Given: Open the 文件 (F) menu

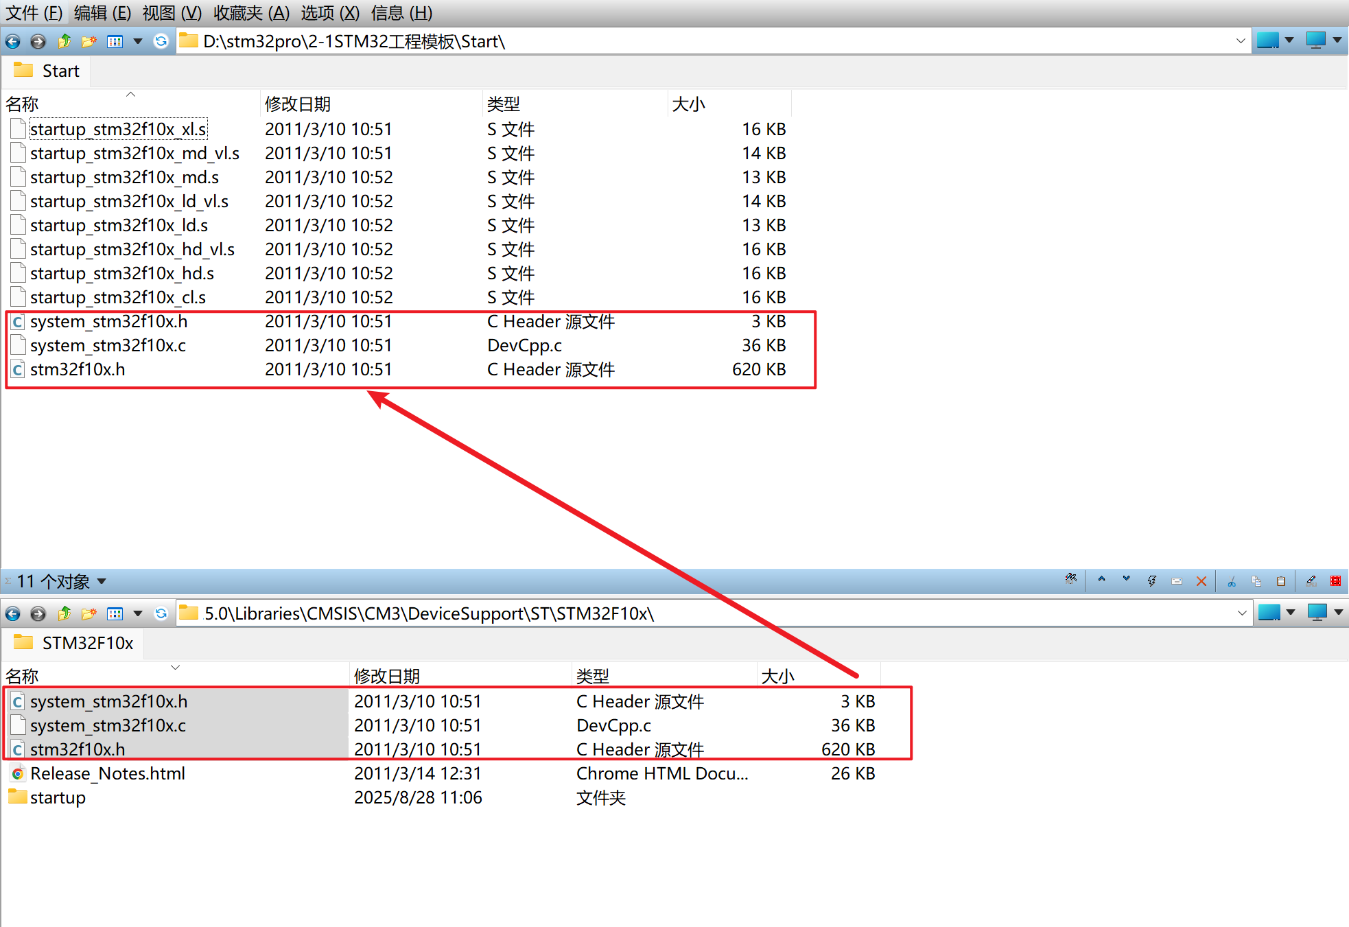Looking at the screenshot, I should pyautogui.click(x=34, y=13).
